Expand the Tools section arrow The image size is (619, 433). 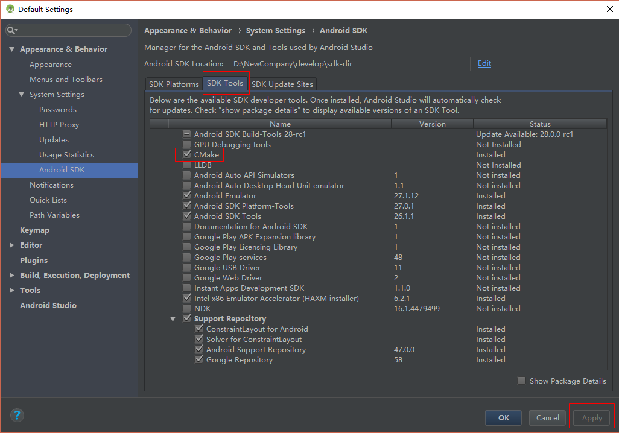[x=12, y=290]
